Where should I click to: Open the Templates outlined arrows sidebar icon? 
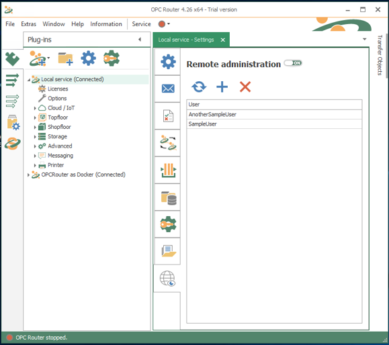coord(12,101)
